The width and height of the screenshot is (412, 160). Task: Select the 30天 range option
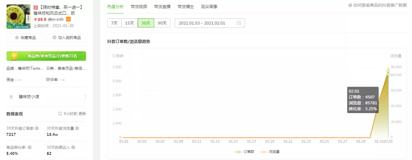click(146, 23)
